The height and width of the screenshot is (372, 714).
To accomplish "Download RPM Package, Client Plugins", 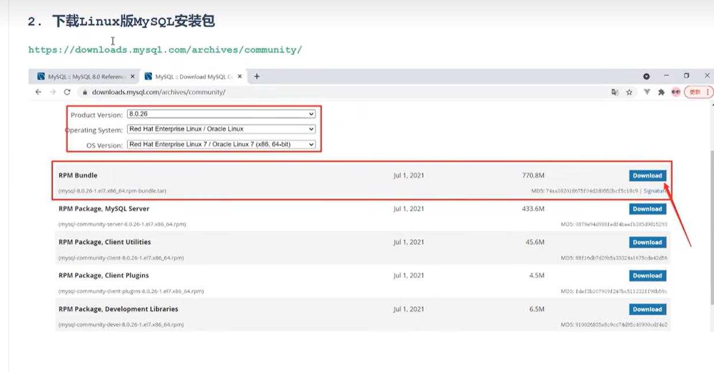I will (x=647, y=276).
